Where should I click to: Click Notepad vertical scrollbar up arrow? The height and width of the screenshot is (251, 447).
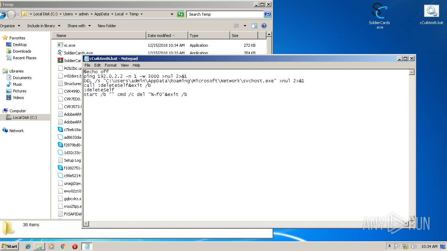412,72
